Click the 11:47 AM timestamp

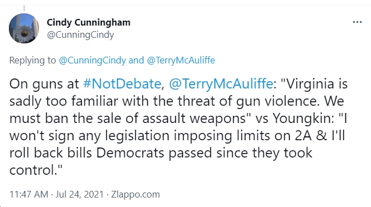click(x=29, y=194)
